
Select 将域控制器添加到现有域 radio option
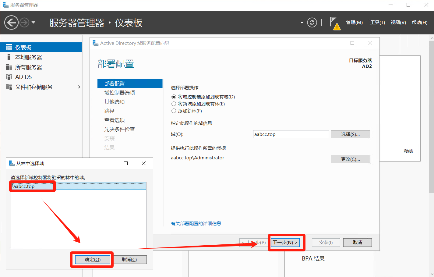point(174,97)
